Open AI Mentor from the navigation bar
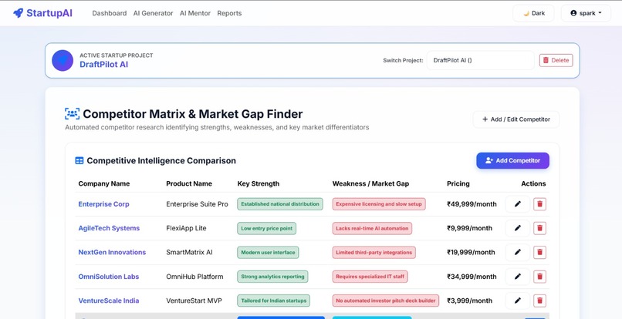 click(195, 13)
